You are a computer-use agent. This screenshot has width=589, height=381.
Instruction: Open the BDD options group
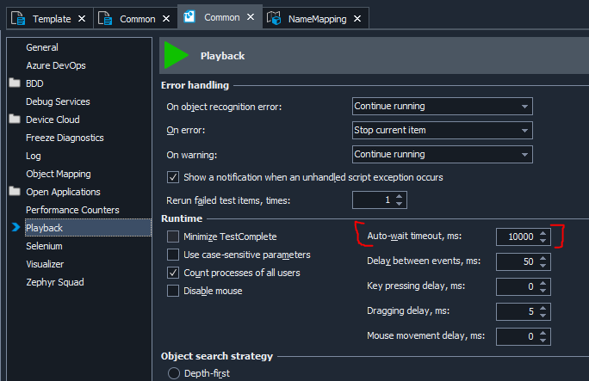[34, 83]
